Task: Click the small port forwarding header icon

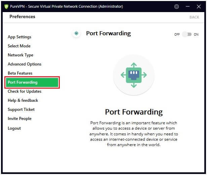Action: pos(76,33)
